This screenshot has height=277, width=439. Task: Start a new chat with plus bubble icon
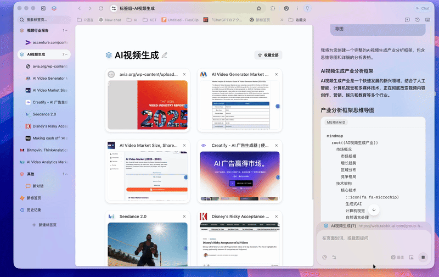coord(407,20)
